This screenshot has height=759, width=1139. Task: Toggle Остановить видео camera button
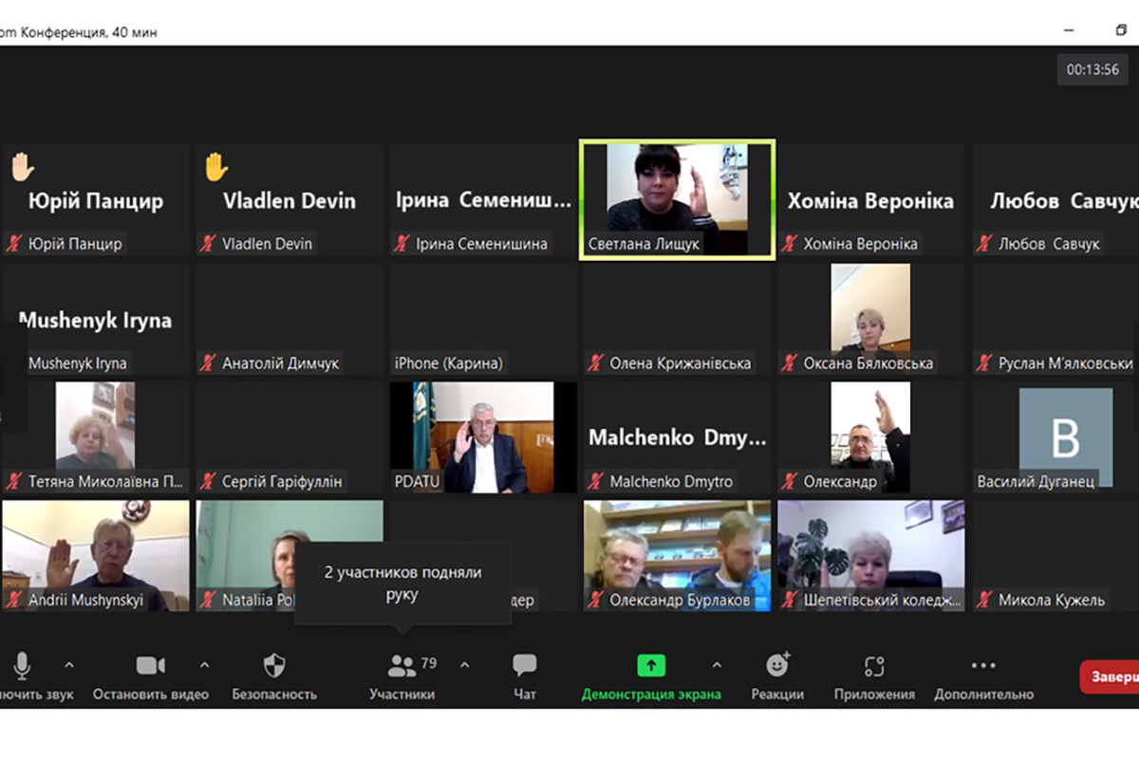(x=150, y=666)
